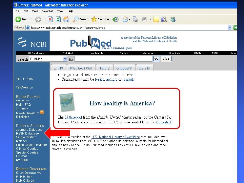Screen dimensions: 244x183
Task: Select Structure in the black bar
Action: (x=175, y=53)
